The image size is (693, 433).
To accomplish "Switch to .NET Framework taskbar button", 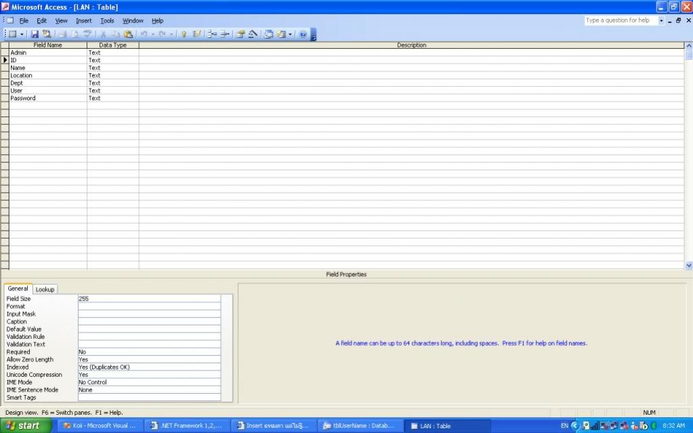I will [187, 426].
